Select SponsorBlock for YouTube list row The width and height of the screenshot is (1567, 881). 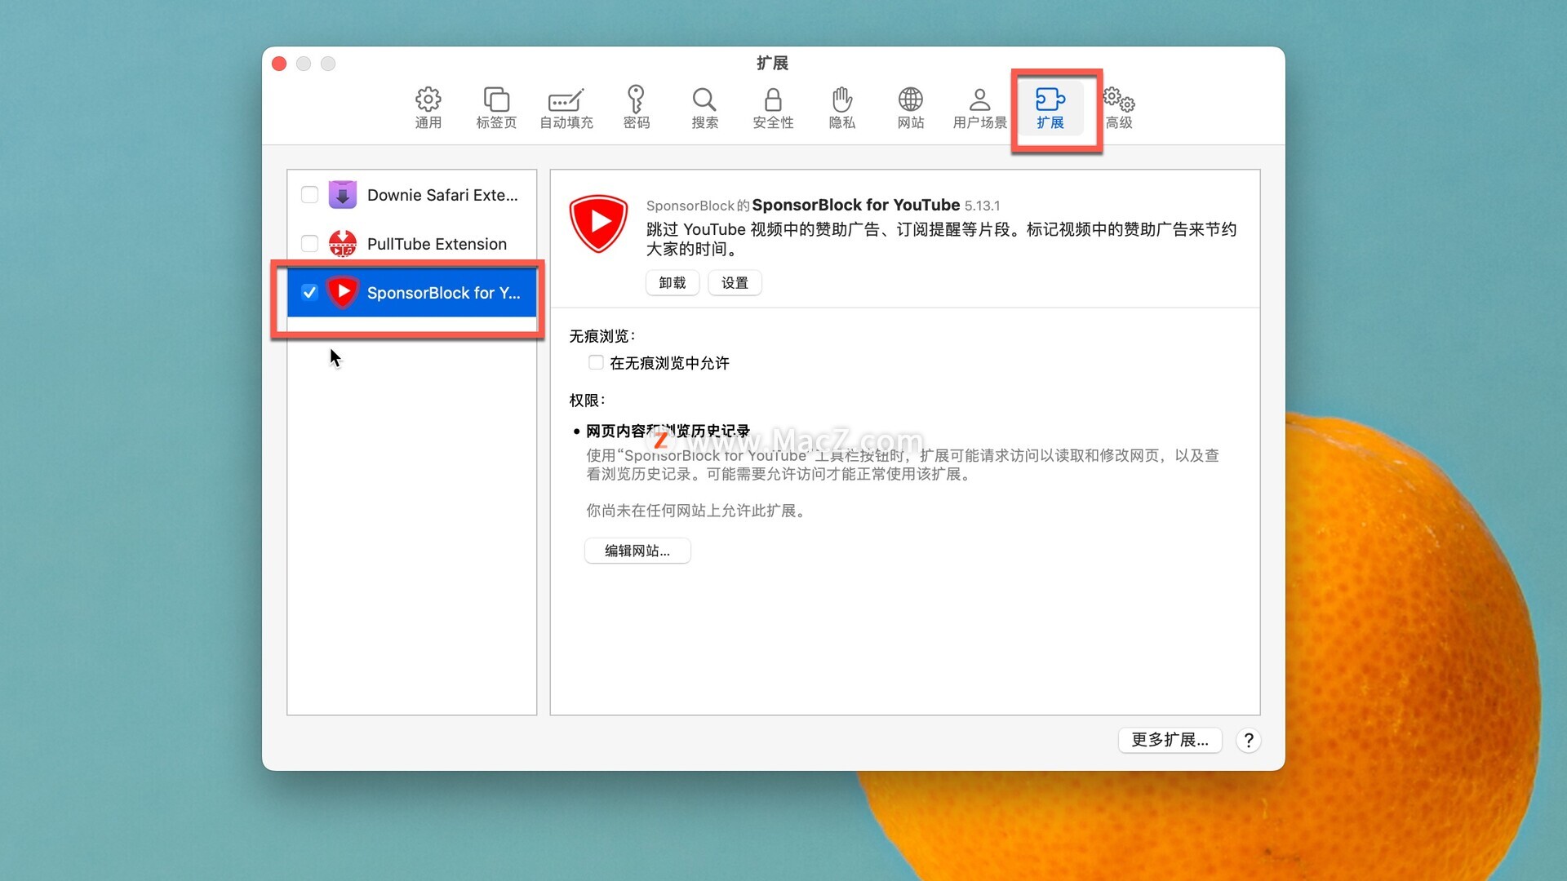pos(411,292)
